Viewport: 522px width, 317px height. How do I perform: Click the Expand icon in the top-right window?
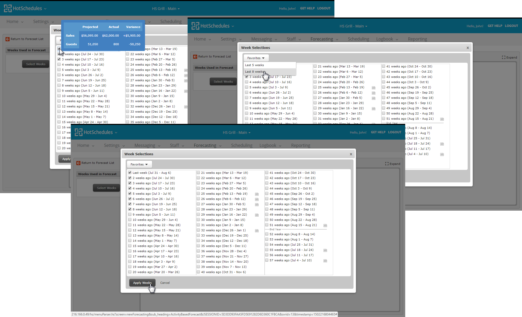point(503,57)
